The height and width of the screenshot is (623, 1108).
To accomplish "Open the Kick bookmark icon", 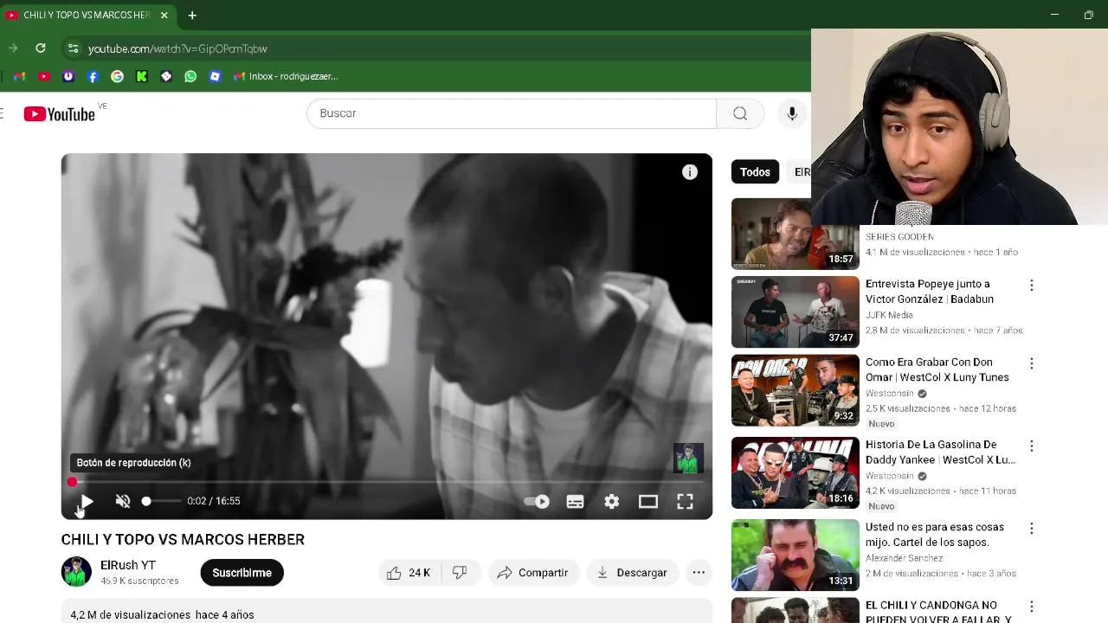I will tap(142, 76).
